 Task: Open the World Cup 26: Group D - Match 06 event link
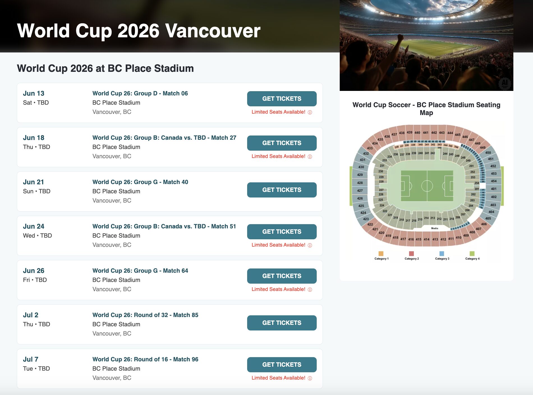(140, 93)
